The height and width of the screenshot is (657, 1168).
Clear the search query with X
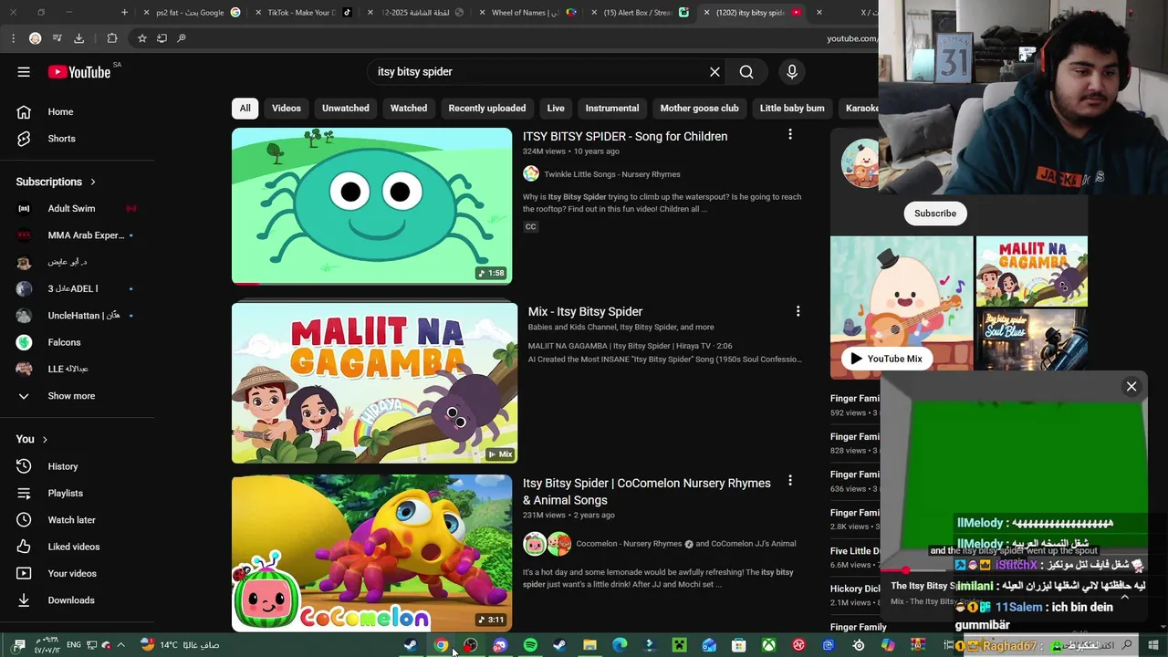click(714, 72)
